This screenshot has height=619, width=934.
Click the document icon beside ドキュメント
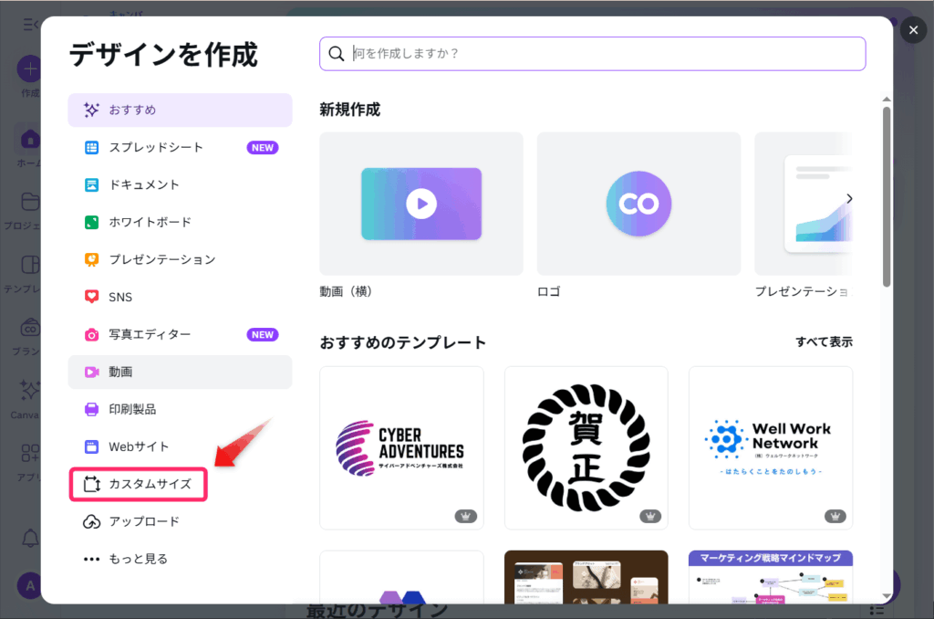click(x=91, y=184)
